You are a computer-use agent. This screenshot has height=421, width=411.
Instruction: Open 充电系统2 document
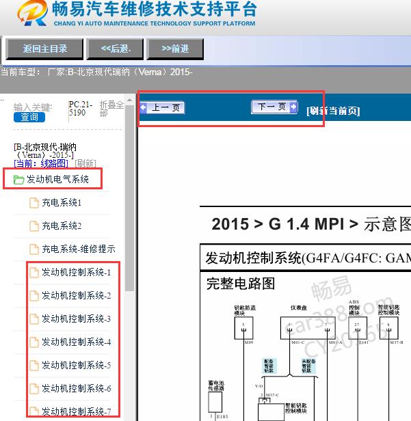point(62,226)
